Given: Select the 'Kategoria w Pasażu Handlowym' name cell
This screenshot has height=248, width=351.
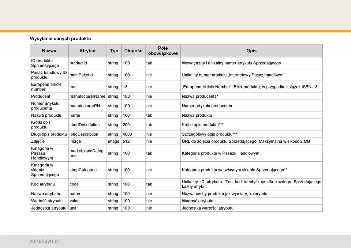Looking at the screenshot, I should (x=49, y=153).
